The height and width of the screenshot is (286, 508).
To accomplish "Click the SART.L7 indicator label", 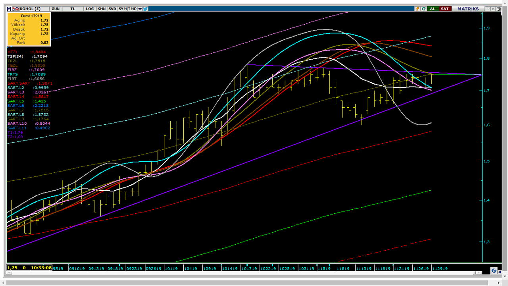I will (16, 110).
